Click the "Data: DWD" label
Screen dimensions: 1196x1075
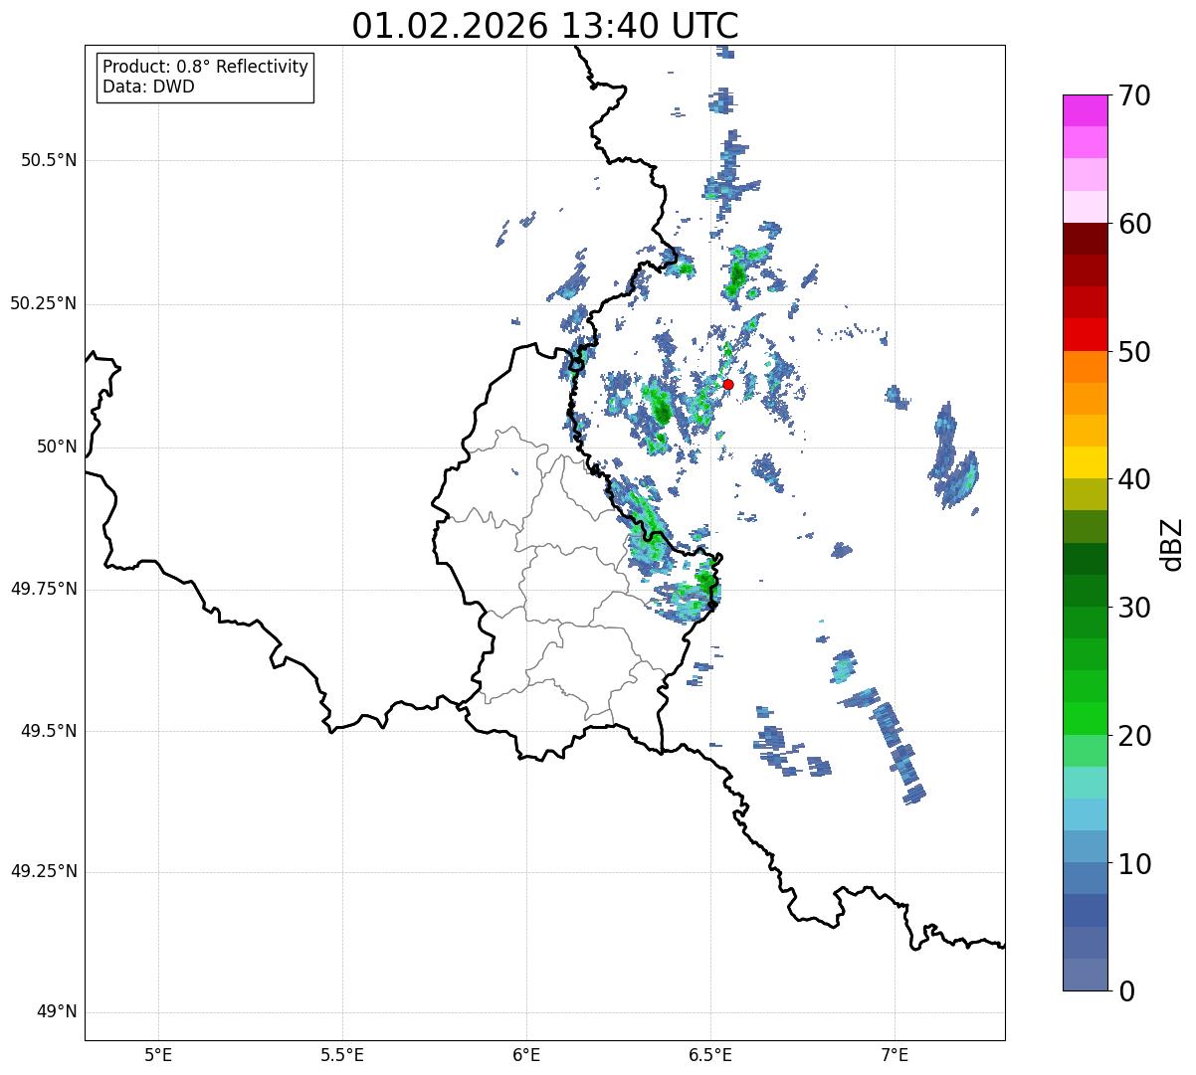point(149,87)
